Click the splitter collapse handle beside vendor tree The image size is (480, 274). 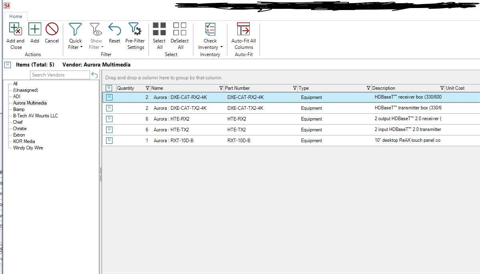pyautogui.click(x=100, y=175)
